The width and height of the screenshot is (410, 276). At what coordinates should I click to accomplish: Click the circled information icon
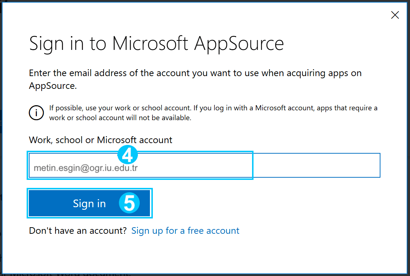(36, 113)
